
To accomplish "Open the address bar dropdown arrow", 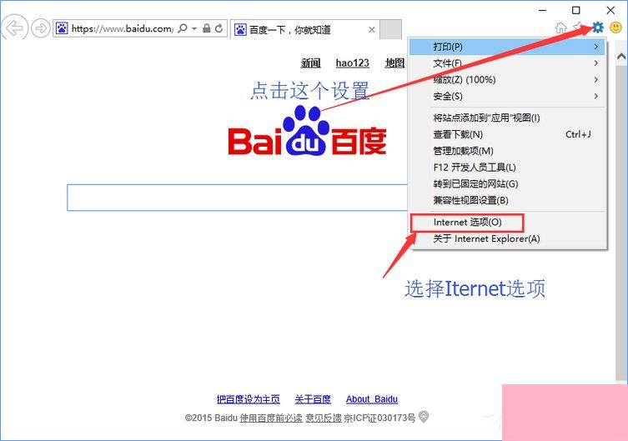I will [x=194, y=28].
